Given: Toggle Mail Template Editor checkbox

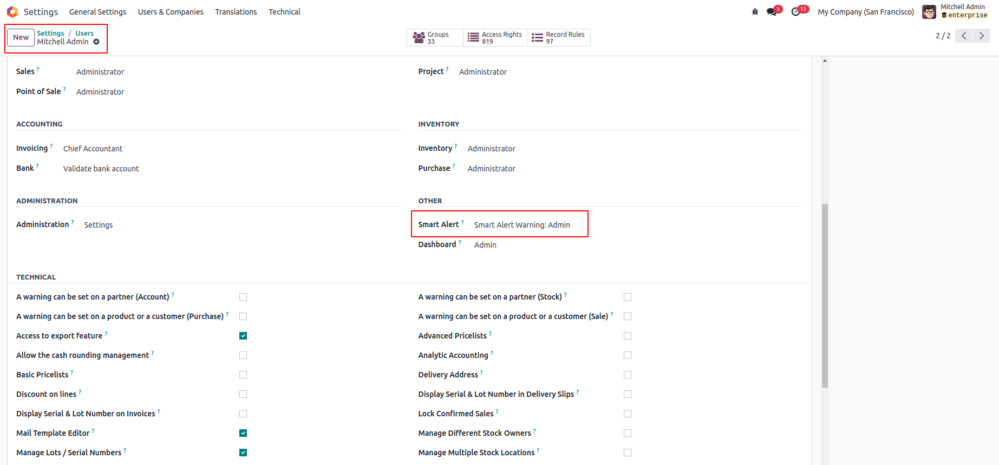Looking at the screenshot, I should [x=243, y=433].
